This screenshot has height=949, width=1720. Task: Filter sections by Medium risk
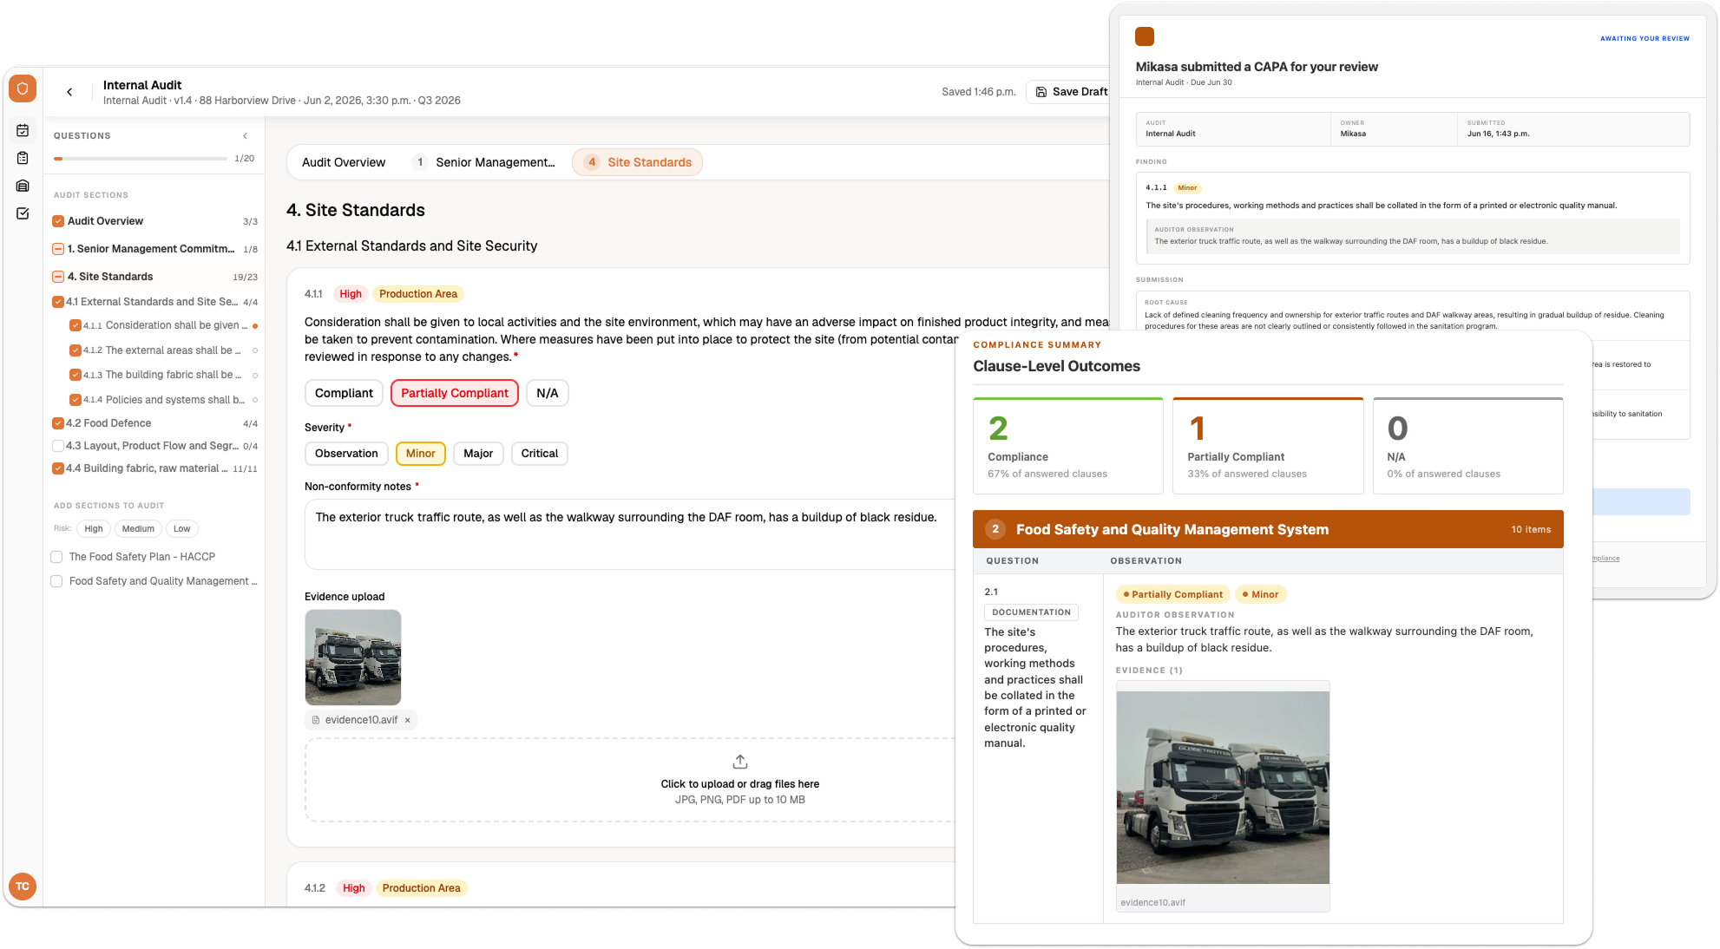pyautogui.click(x=138, y=529)
